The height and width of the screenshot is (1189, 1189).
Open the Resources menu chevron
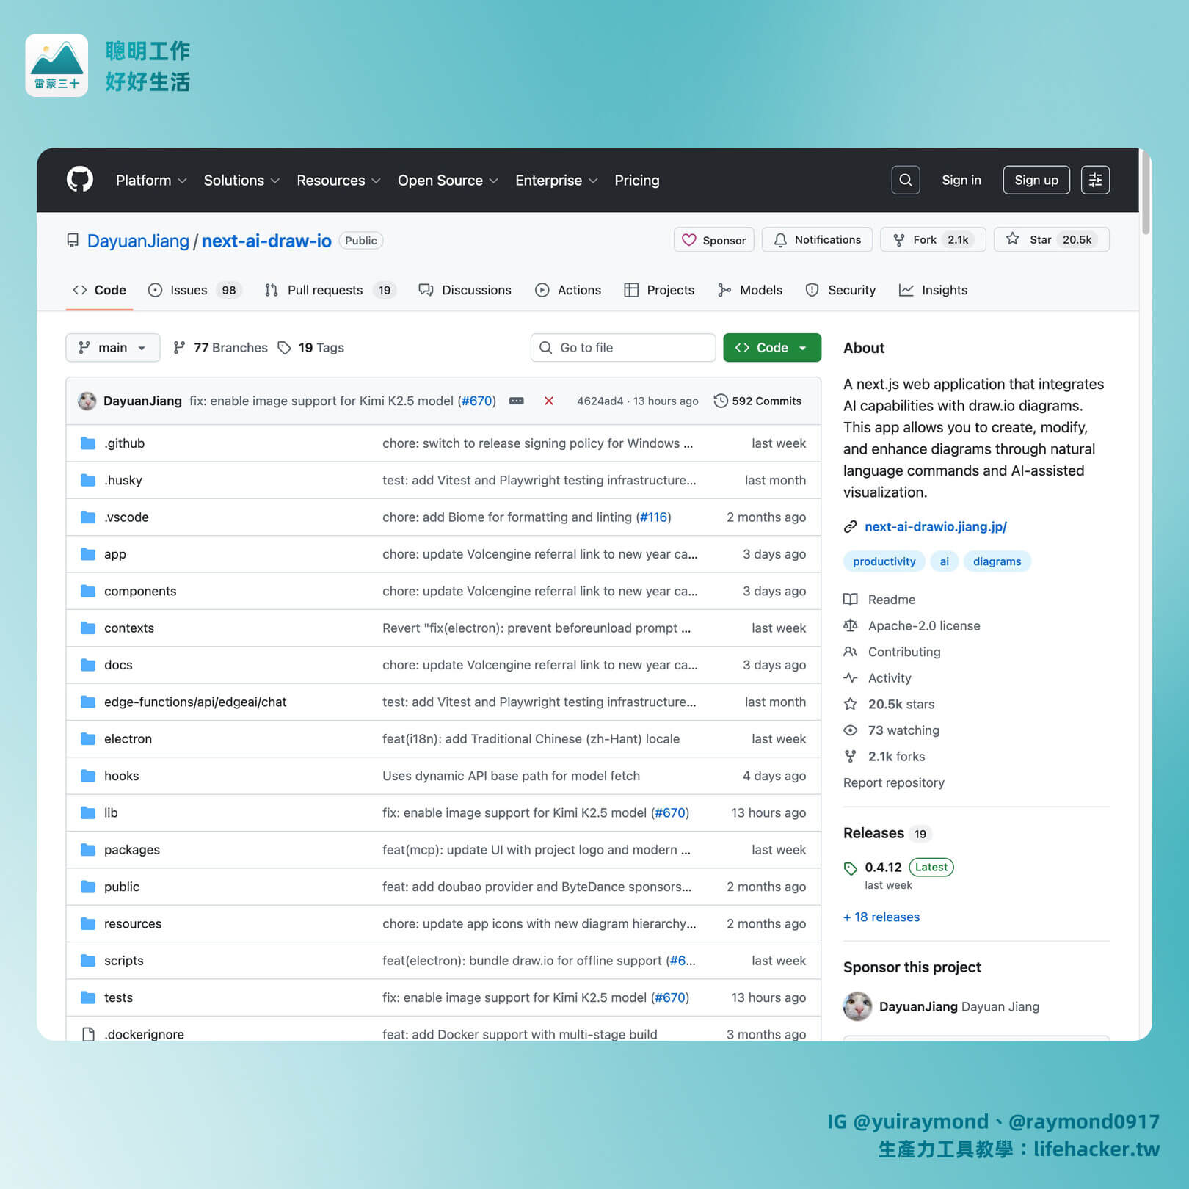pyautogui.click(x=376, y=180)
